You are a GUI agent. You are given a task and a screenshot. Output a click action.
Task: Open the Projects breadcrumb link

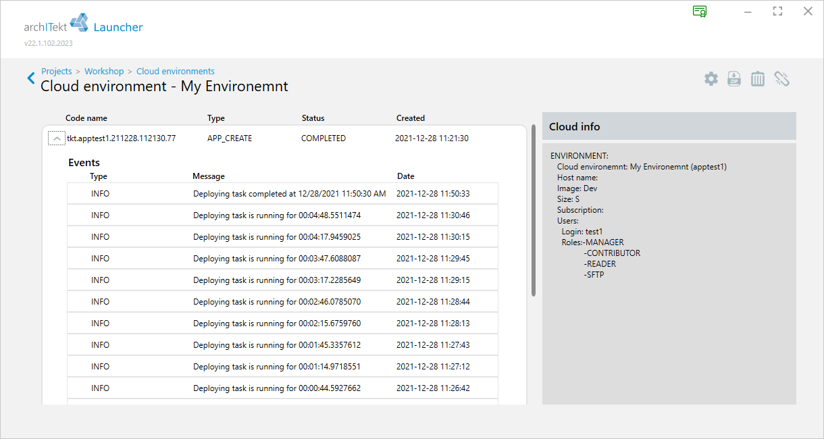pyautogui.click(x=57, y=72)
